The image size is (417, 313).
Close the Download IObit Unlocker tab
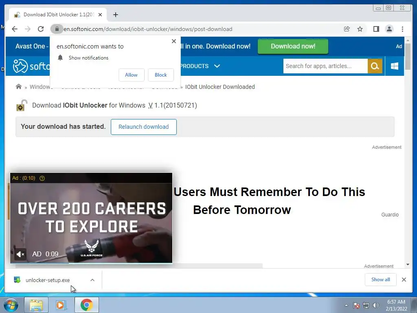[x=100, y=15]
